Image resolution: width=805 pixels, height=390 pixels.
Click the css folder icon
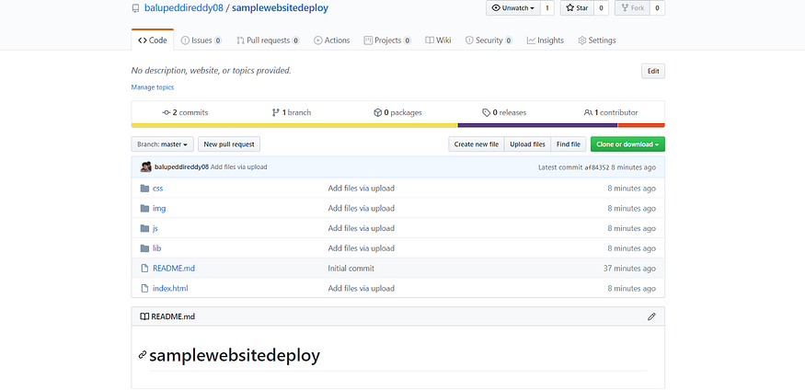pyautogui.click(x=144, y=189)
